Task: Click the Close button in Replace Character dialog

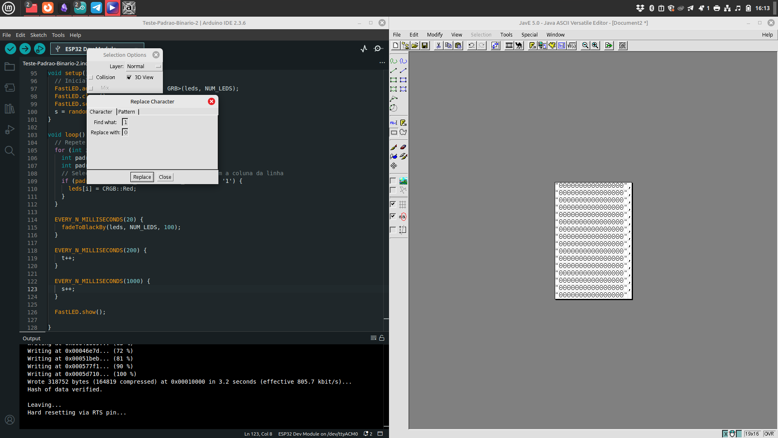Action: [x=165, y=177]
